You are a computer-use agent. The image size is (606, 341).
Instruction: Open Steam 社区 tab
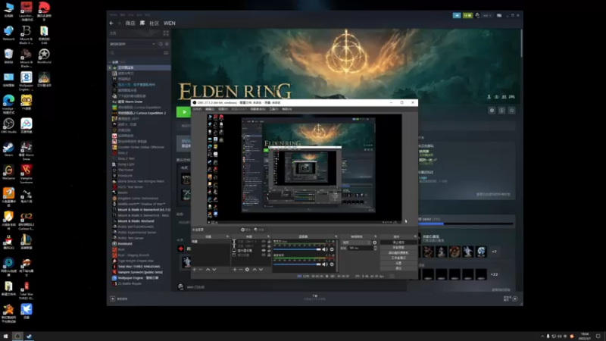155,23
